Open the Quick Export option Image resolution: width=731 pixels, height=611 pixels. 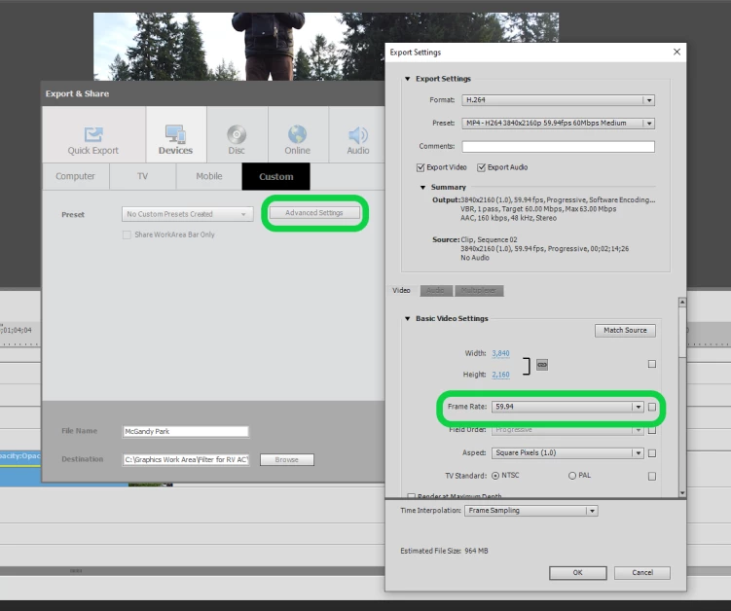[x=93, y=134]
